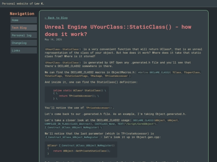Viewport: 217px width, 162px height.
Task: Click the Back to Blog link
Action: click(x=56, y=18)
